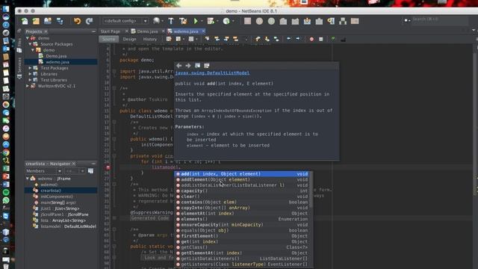Choose add(int index, Object element) completion
Screen dimensions: 478x269
pyautogui.click(x=242, y=174)
